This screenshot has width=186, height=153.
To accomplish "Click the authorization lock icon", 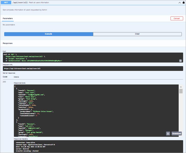I will coord(183,2).
